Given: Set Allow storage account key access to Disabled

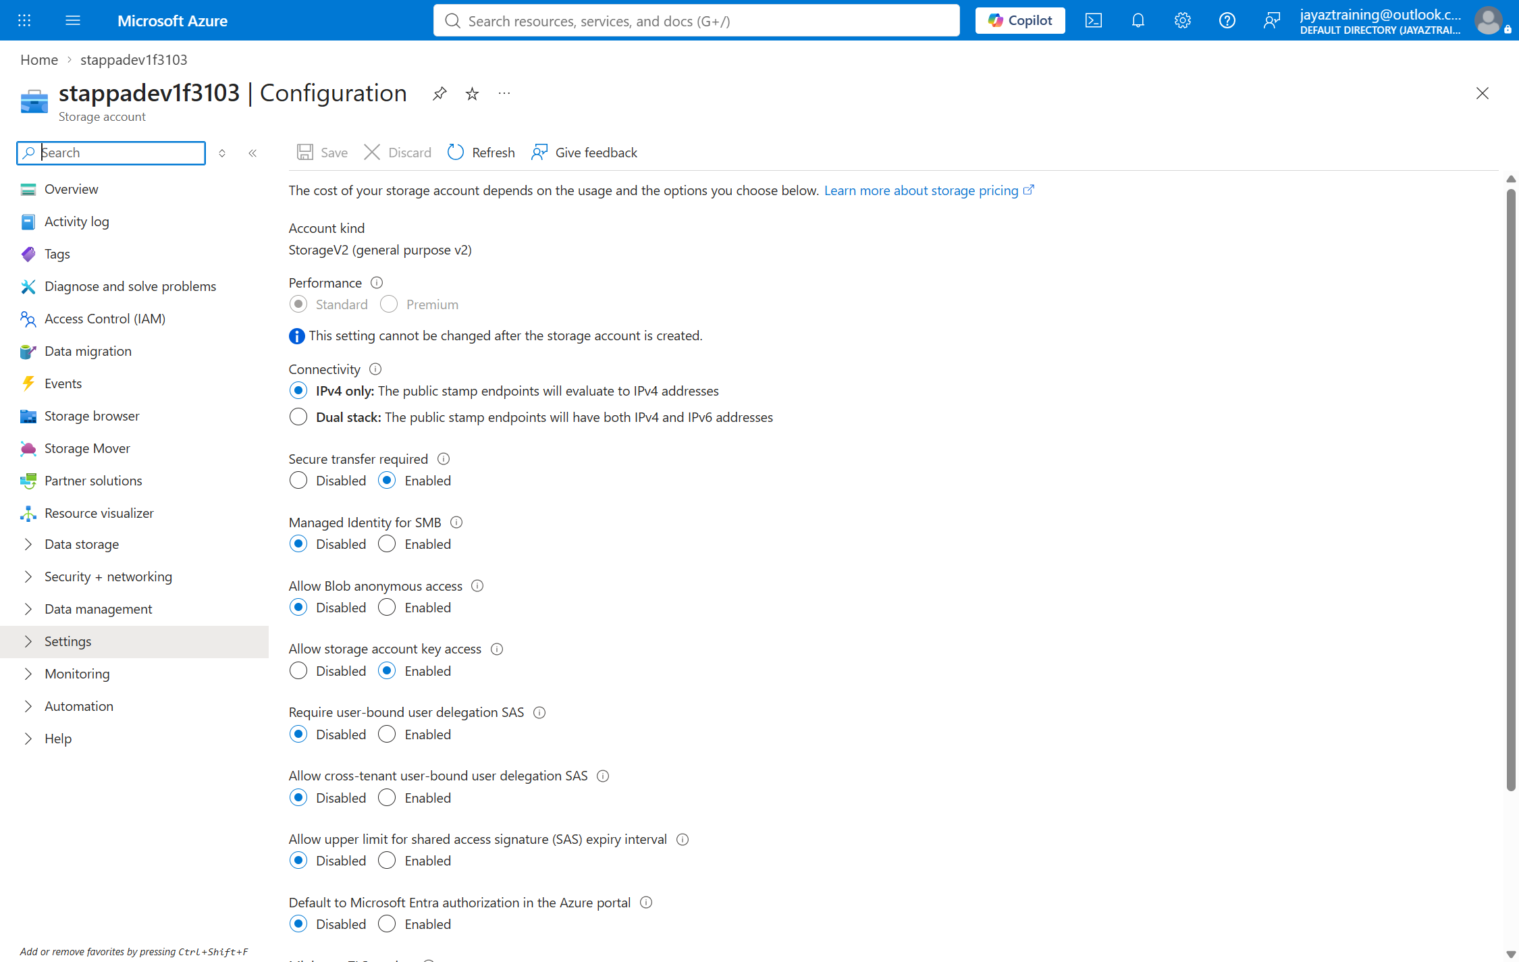Looking at the screenshot, I should tap(298, 671).
